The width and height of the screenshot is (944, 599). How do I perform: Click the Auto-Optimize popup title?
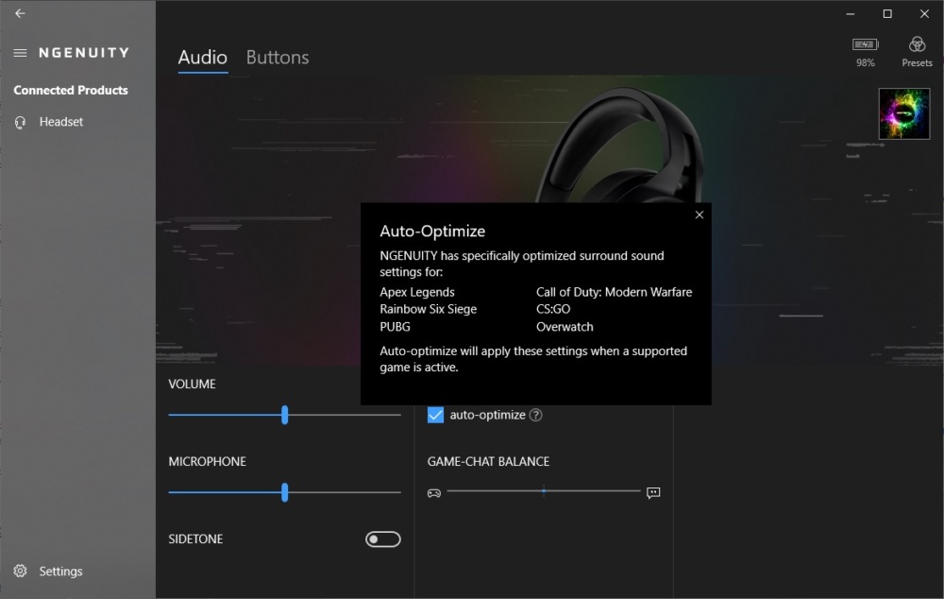click(x=432, y=231)
